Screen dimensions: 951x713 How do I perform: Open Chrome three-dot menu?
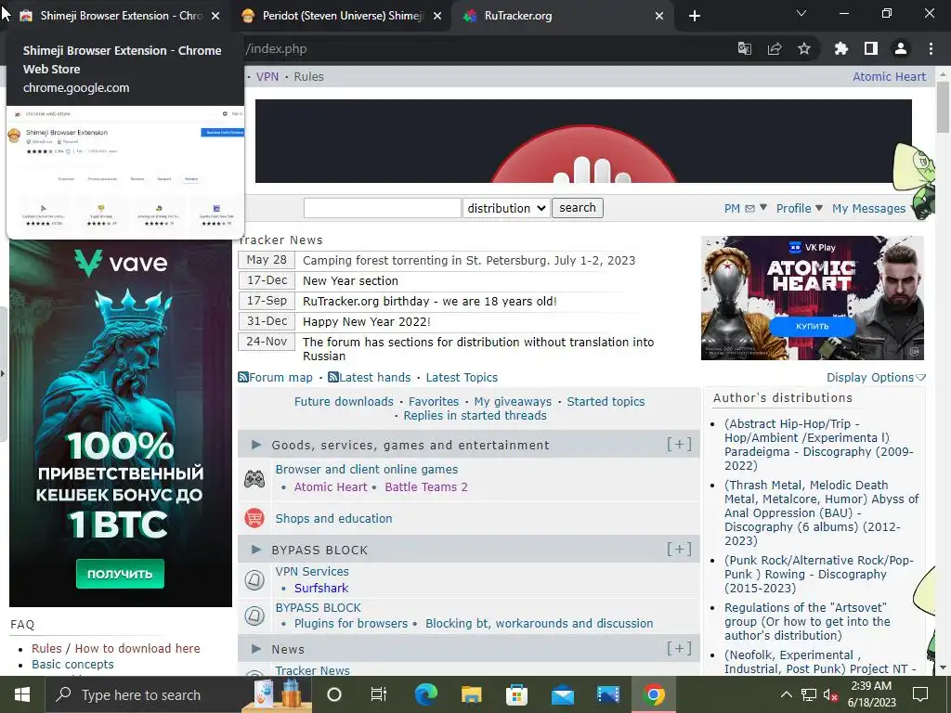[x=931, y=48]
